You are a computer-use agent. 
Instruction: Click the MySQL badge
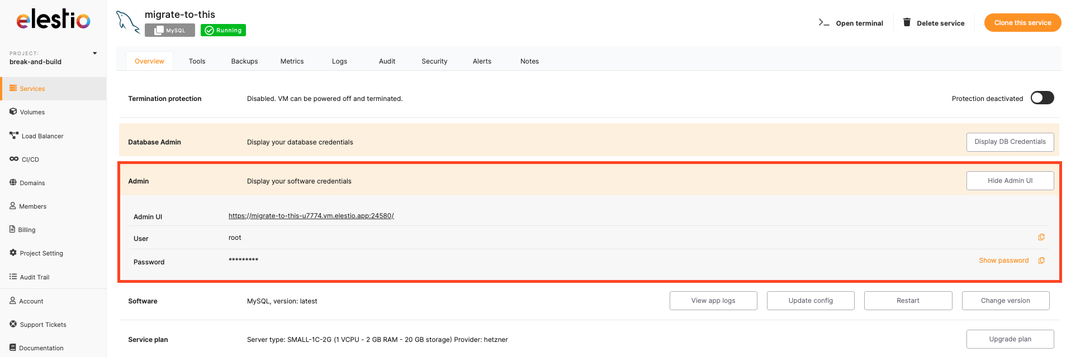(170, 30)
